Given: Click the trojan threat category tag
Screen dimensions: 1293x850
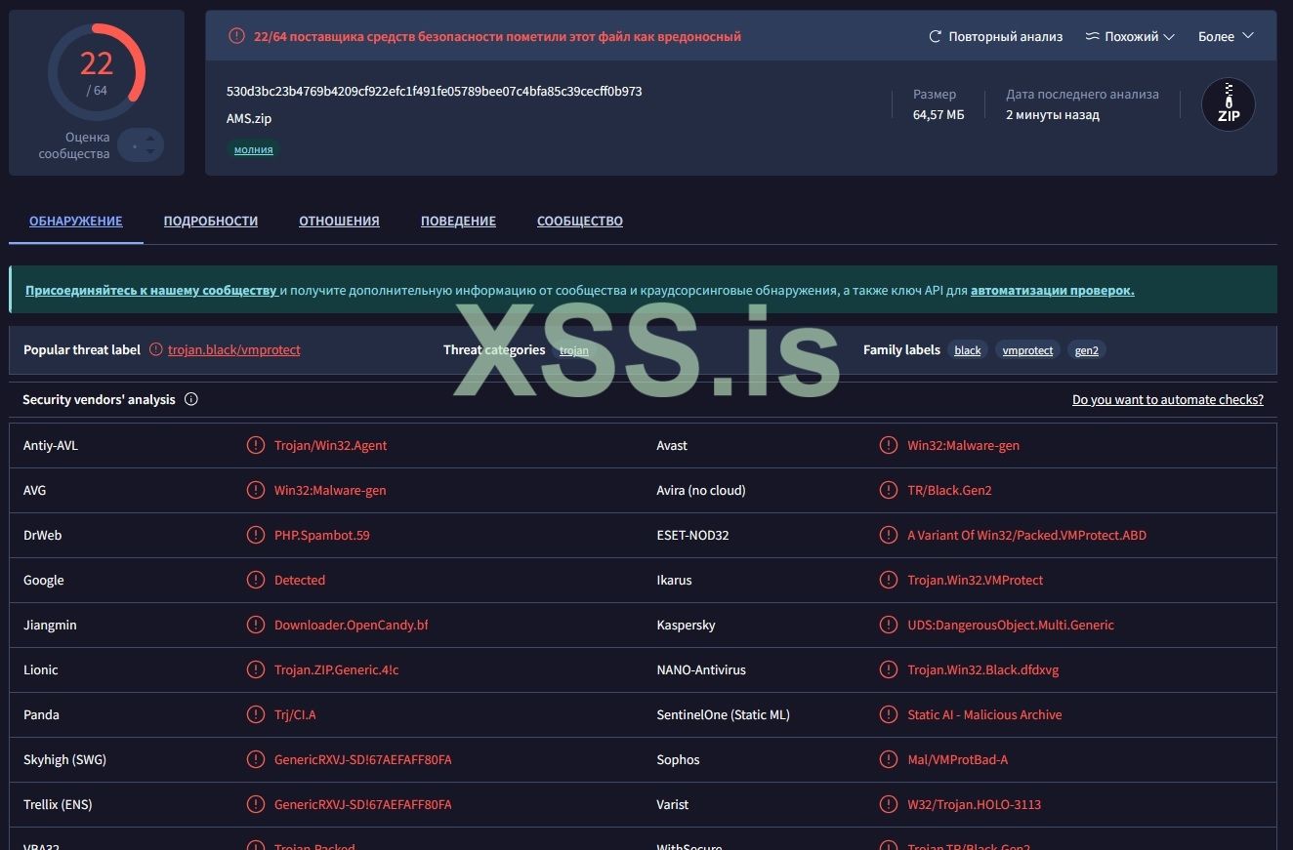Looking at the screenshot, I should (x=574, y=349).
